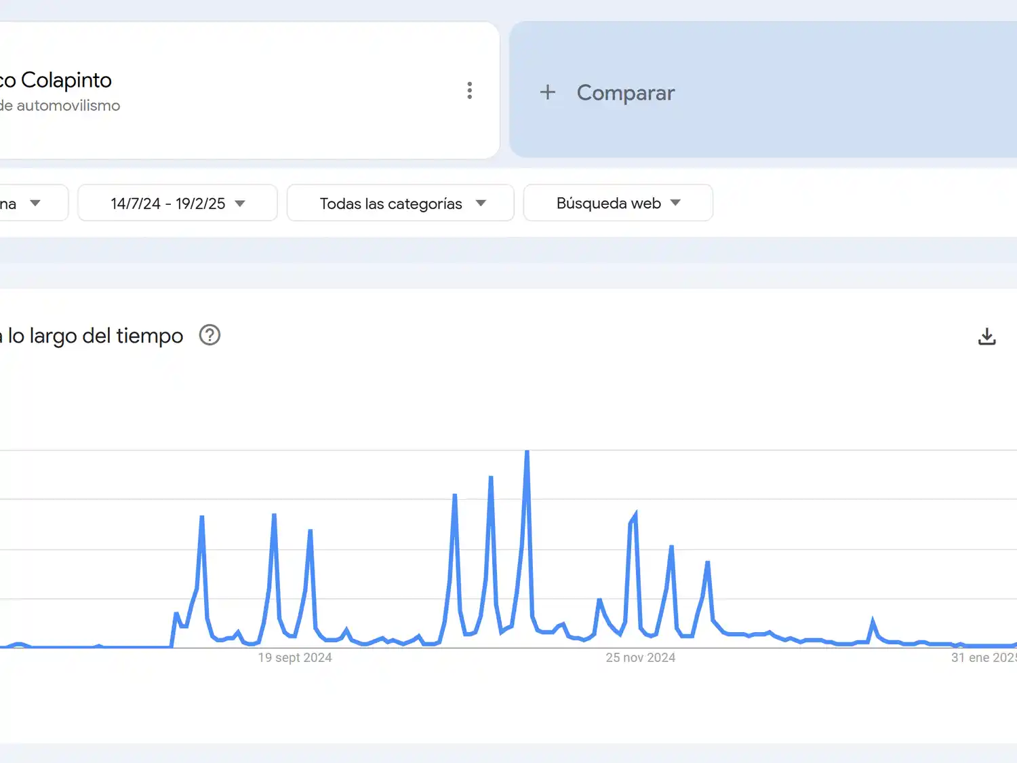Click the 'lo largo del tiempo' chart heading

click(94, 336)
